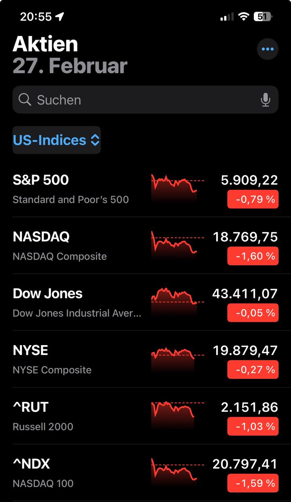Tap the Wi-Fi icon in status bar
The image size is (291, 502).
pyautogui.click(x=244, y=16)
